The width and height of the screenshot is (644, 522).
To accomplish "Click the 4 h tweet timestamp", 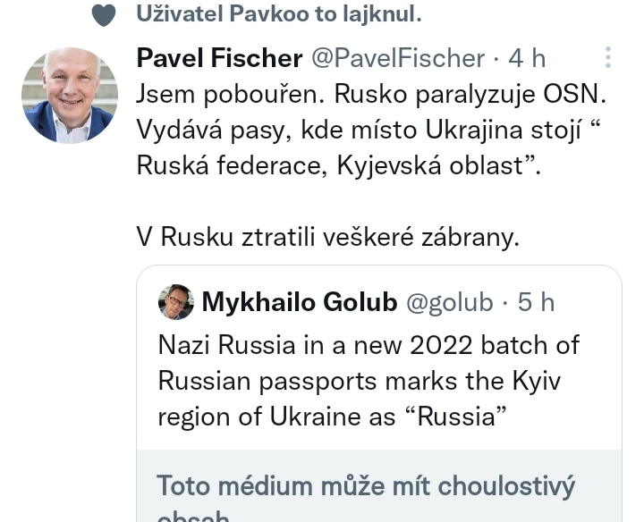I will tap(527, 58).
